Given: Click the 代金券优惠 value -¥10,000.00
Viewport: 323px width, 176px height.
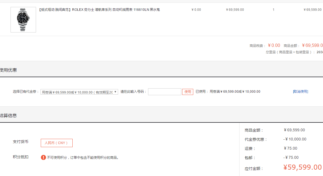Looking at the screenshot, I should [x=295, y=139].
